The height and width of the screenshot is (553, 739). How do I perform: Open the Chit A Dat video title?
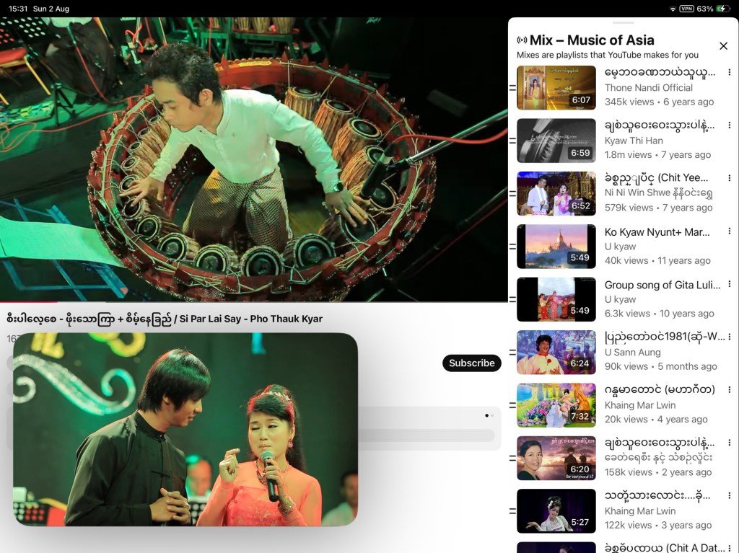tap(665, 547)
